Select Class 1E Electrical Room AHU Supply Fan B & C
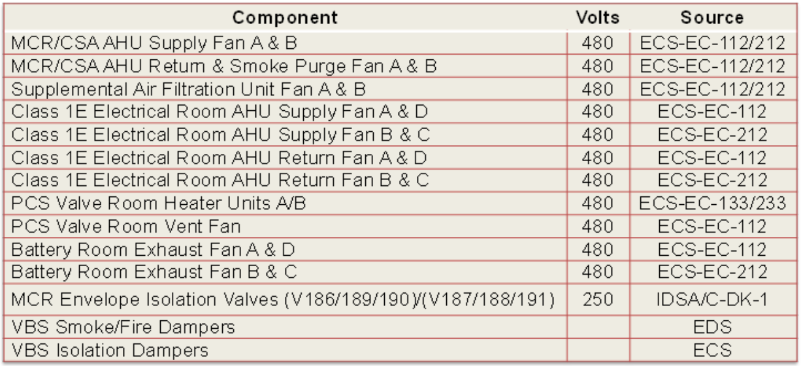Viewport: 801px width, 366px height. [286, 134]
